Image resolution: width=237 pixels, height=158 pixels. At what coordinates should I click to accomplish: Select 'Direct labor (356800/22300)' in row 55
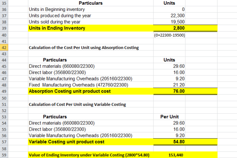click(x=57, y=129)
